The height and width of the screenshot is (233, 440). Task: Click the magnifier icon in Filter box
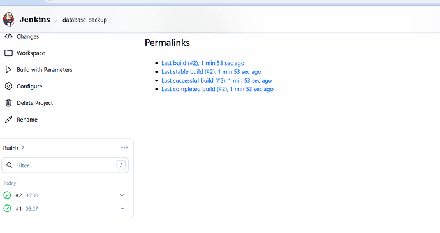pos(10,166)
